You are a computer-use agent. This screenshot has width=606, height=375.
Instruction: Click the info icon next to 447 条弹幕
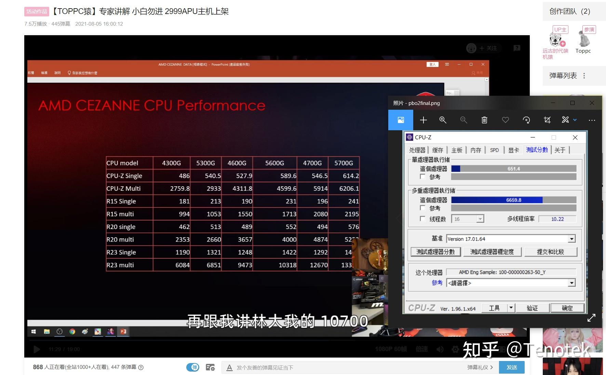tap(140, 367)
